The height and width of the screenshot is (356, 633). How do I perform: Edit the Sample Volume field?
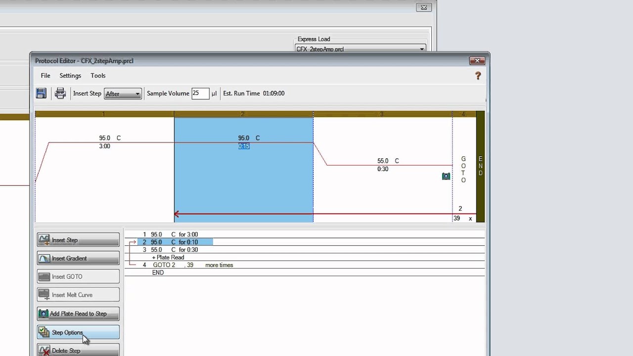pyautogui.click(x=200, y=93)
